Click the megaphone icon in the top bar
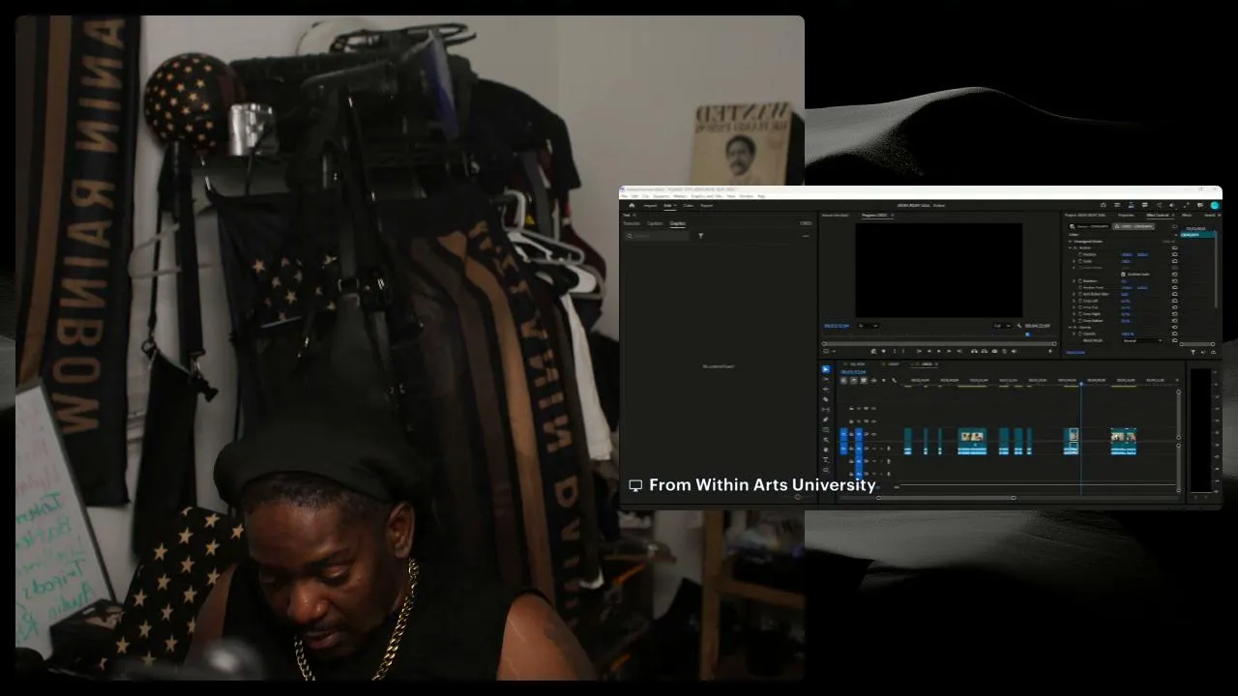Image resolution: width=1238 pixels, height=696 pixels. coord(1171,205)
